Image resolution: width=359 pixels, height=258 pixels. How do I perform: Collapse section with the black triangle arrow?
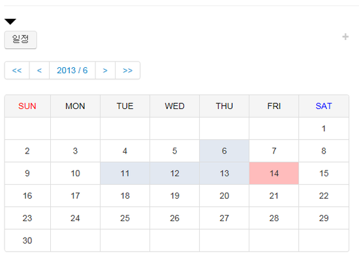click(10, 22)
